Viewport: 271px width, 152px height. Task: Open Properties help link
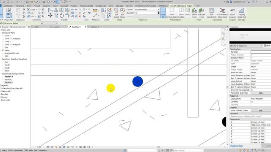[x=236, y=146]
